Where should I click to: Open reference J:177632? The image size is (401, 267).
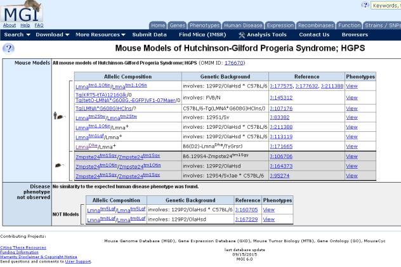pyautogui.click(x=306, y=86)
